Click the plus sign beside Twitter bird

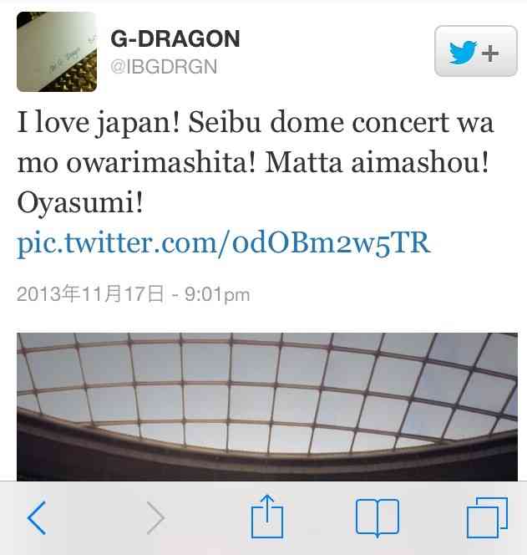(490, 53)
